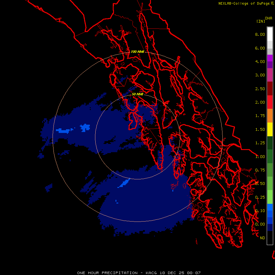Click the 3.00 legend value
Screen dimensions: 275x275
(260, 75)
